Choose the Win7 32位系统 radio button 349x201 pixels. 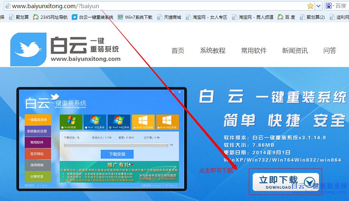click(x=86, y=127)
